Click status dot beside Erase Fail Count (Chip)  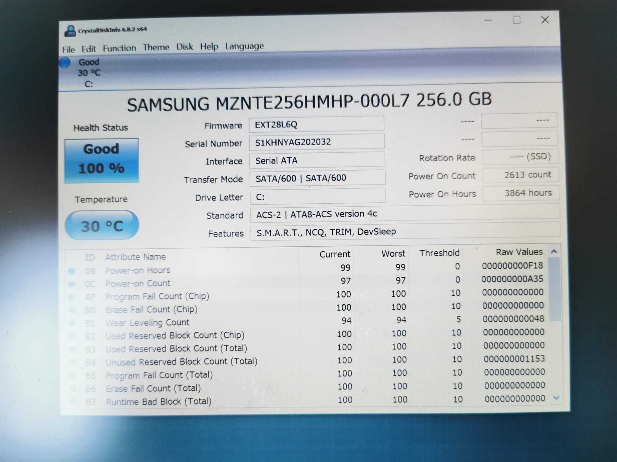(x=72, y=310)
